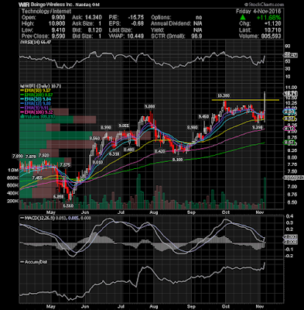Screen dimensions: 304x310
Task: Click the Technology / Internet sector label
Action: [x=46, y=12]
